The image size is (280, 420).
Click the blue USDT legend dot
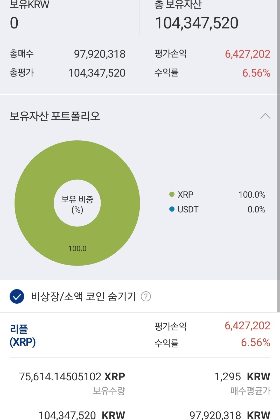(x=172, y=209)
